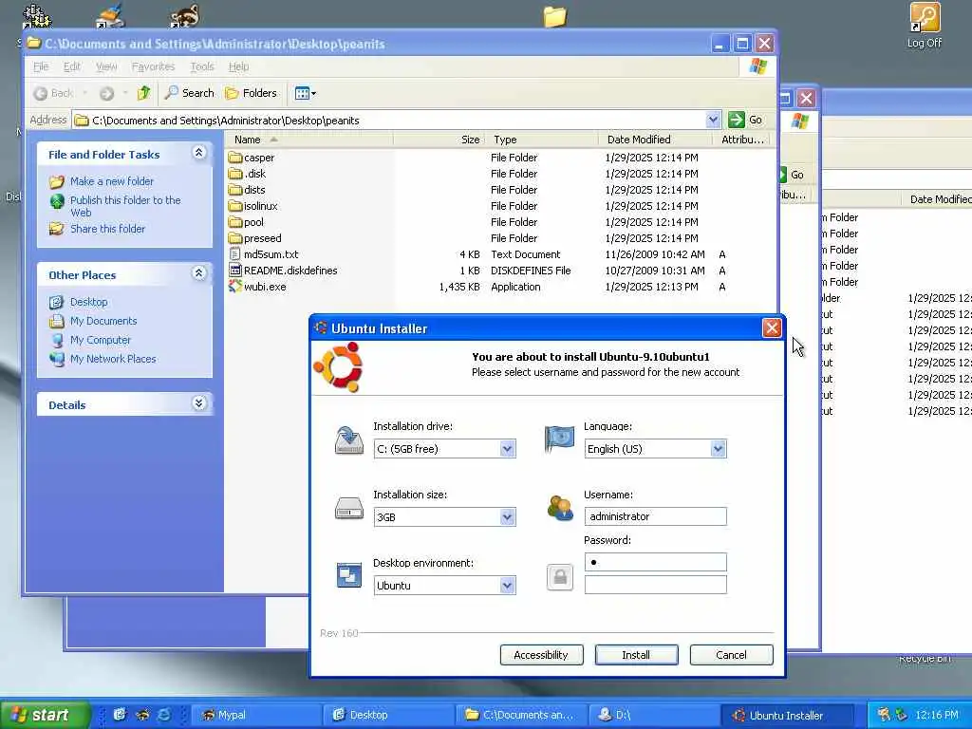This screenshot has height=729, width=972.
Task: Open Language dropdown in Ubuntu Installer
Action: 718,449
